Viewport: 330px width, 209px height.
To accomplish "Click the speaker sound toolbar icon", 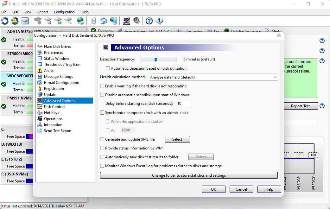I will (x=136, y=21).
